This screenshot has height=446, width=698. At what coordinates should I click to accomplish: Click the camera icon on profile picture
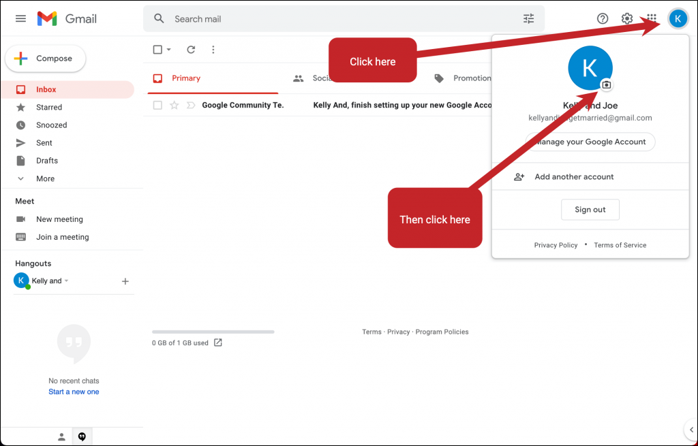(607, 85)
